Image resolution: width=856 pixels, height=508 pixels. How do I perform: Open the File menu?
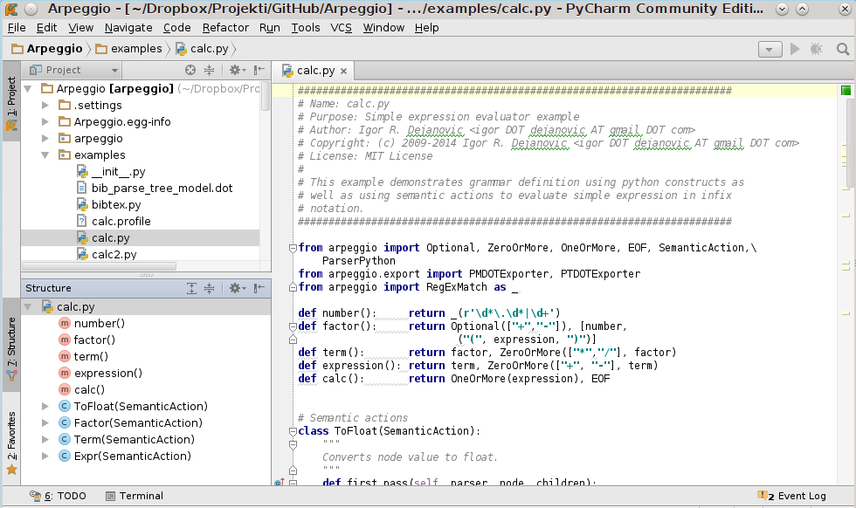pos(17,28)
